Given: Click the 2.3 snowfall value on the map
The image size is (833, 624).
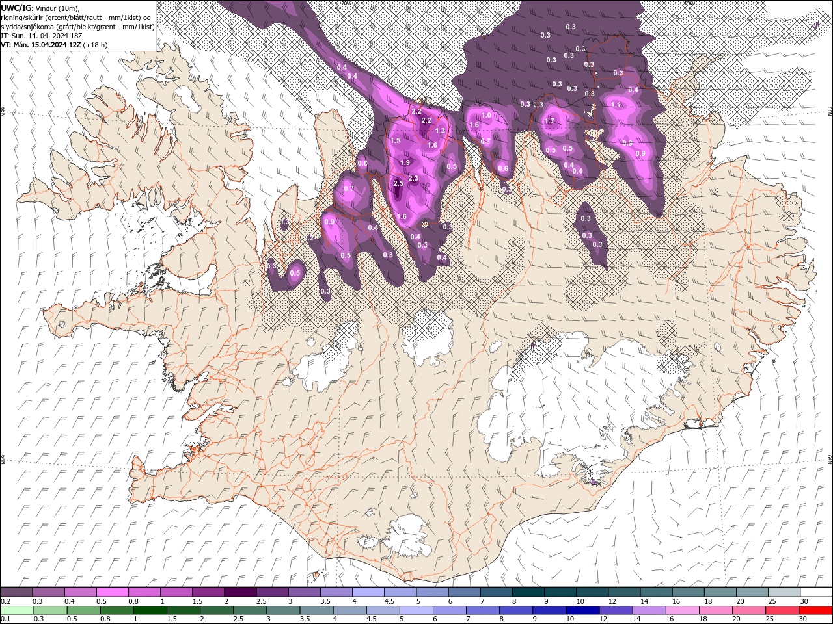Looking at the screenshot, I should click(x=413, y=179).
